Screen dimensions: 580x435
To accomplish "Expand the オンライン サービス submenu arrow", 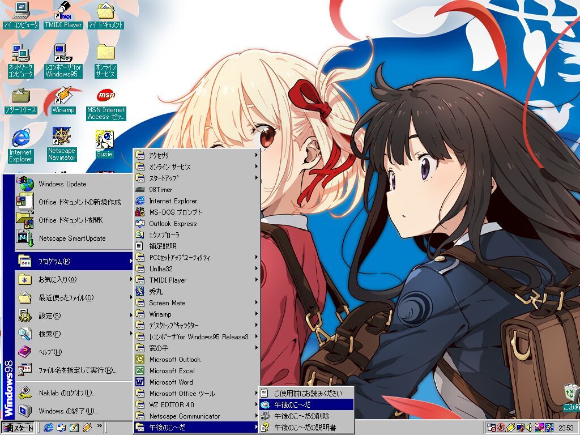I will click(x=256, y=167).
